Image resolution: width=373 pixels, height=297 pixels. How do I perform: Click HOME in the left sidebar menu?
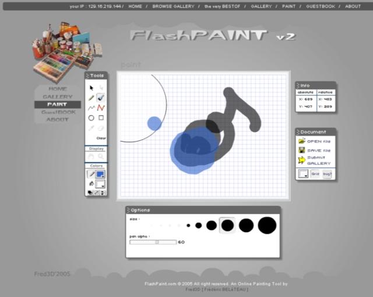click(58, 89)
